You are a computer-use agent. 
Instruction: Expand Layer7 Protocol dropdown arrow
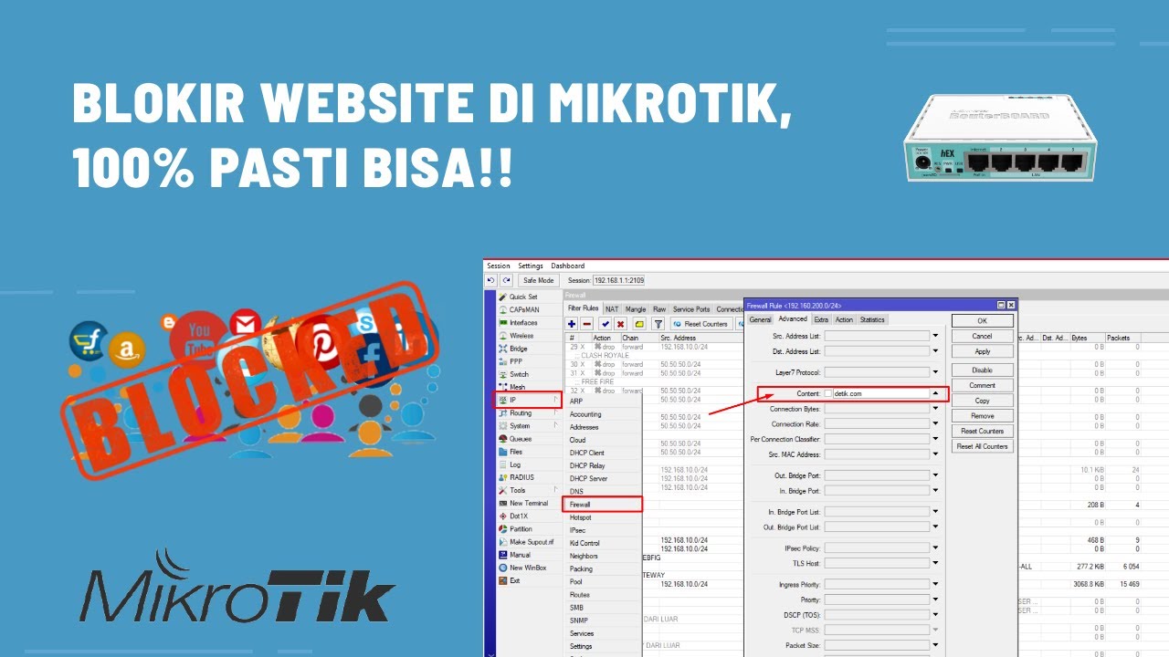935,372
